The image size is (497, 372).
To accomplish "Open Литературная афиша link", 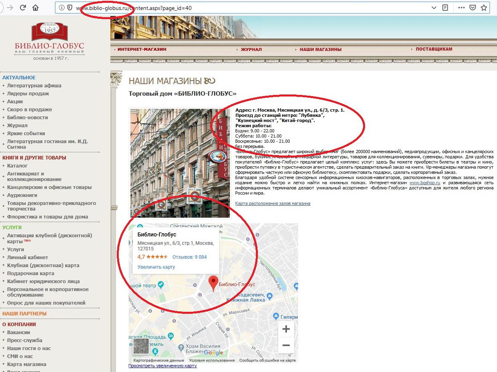I will point(34,85).
